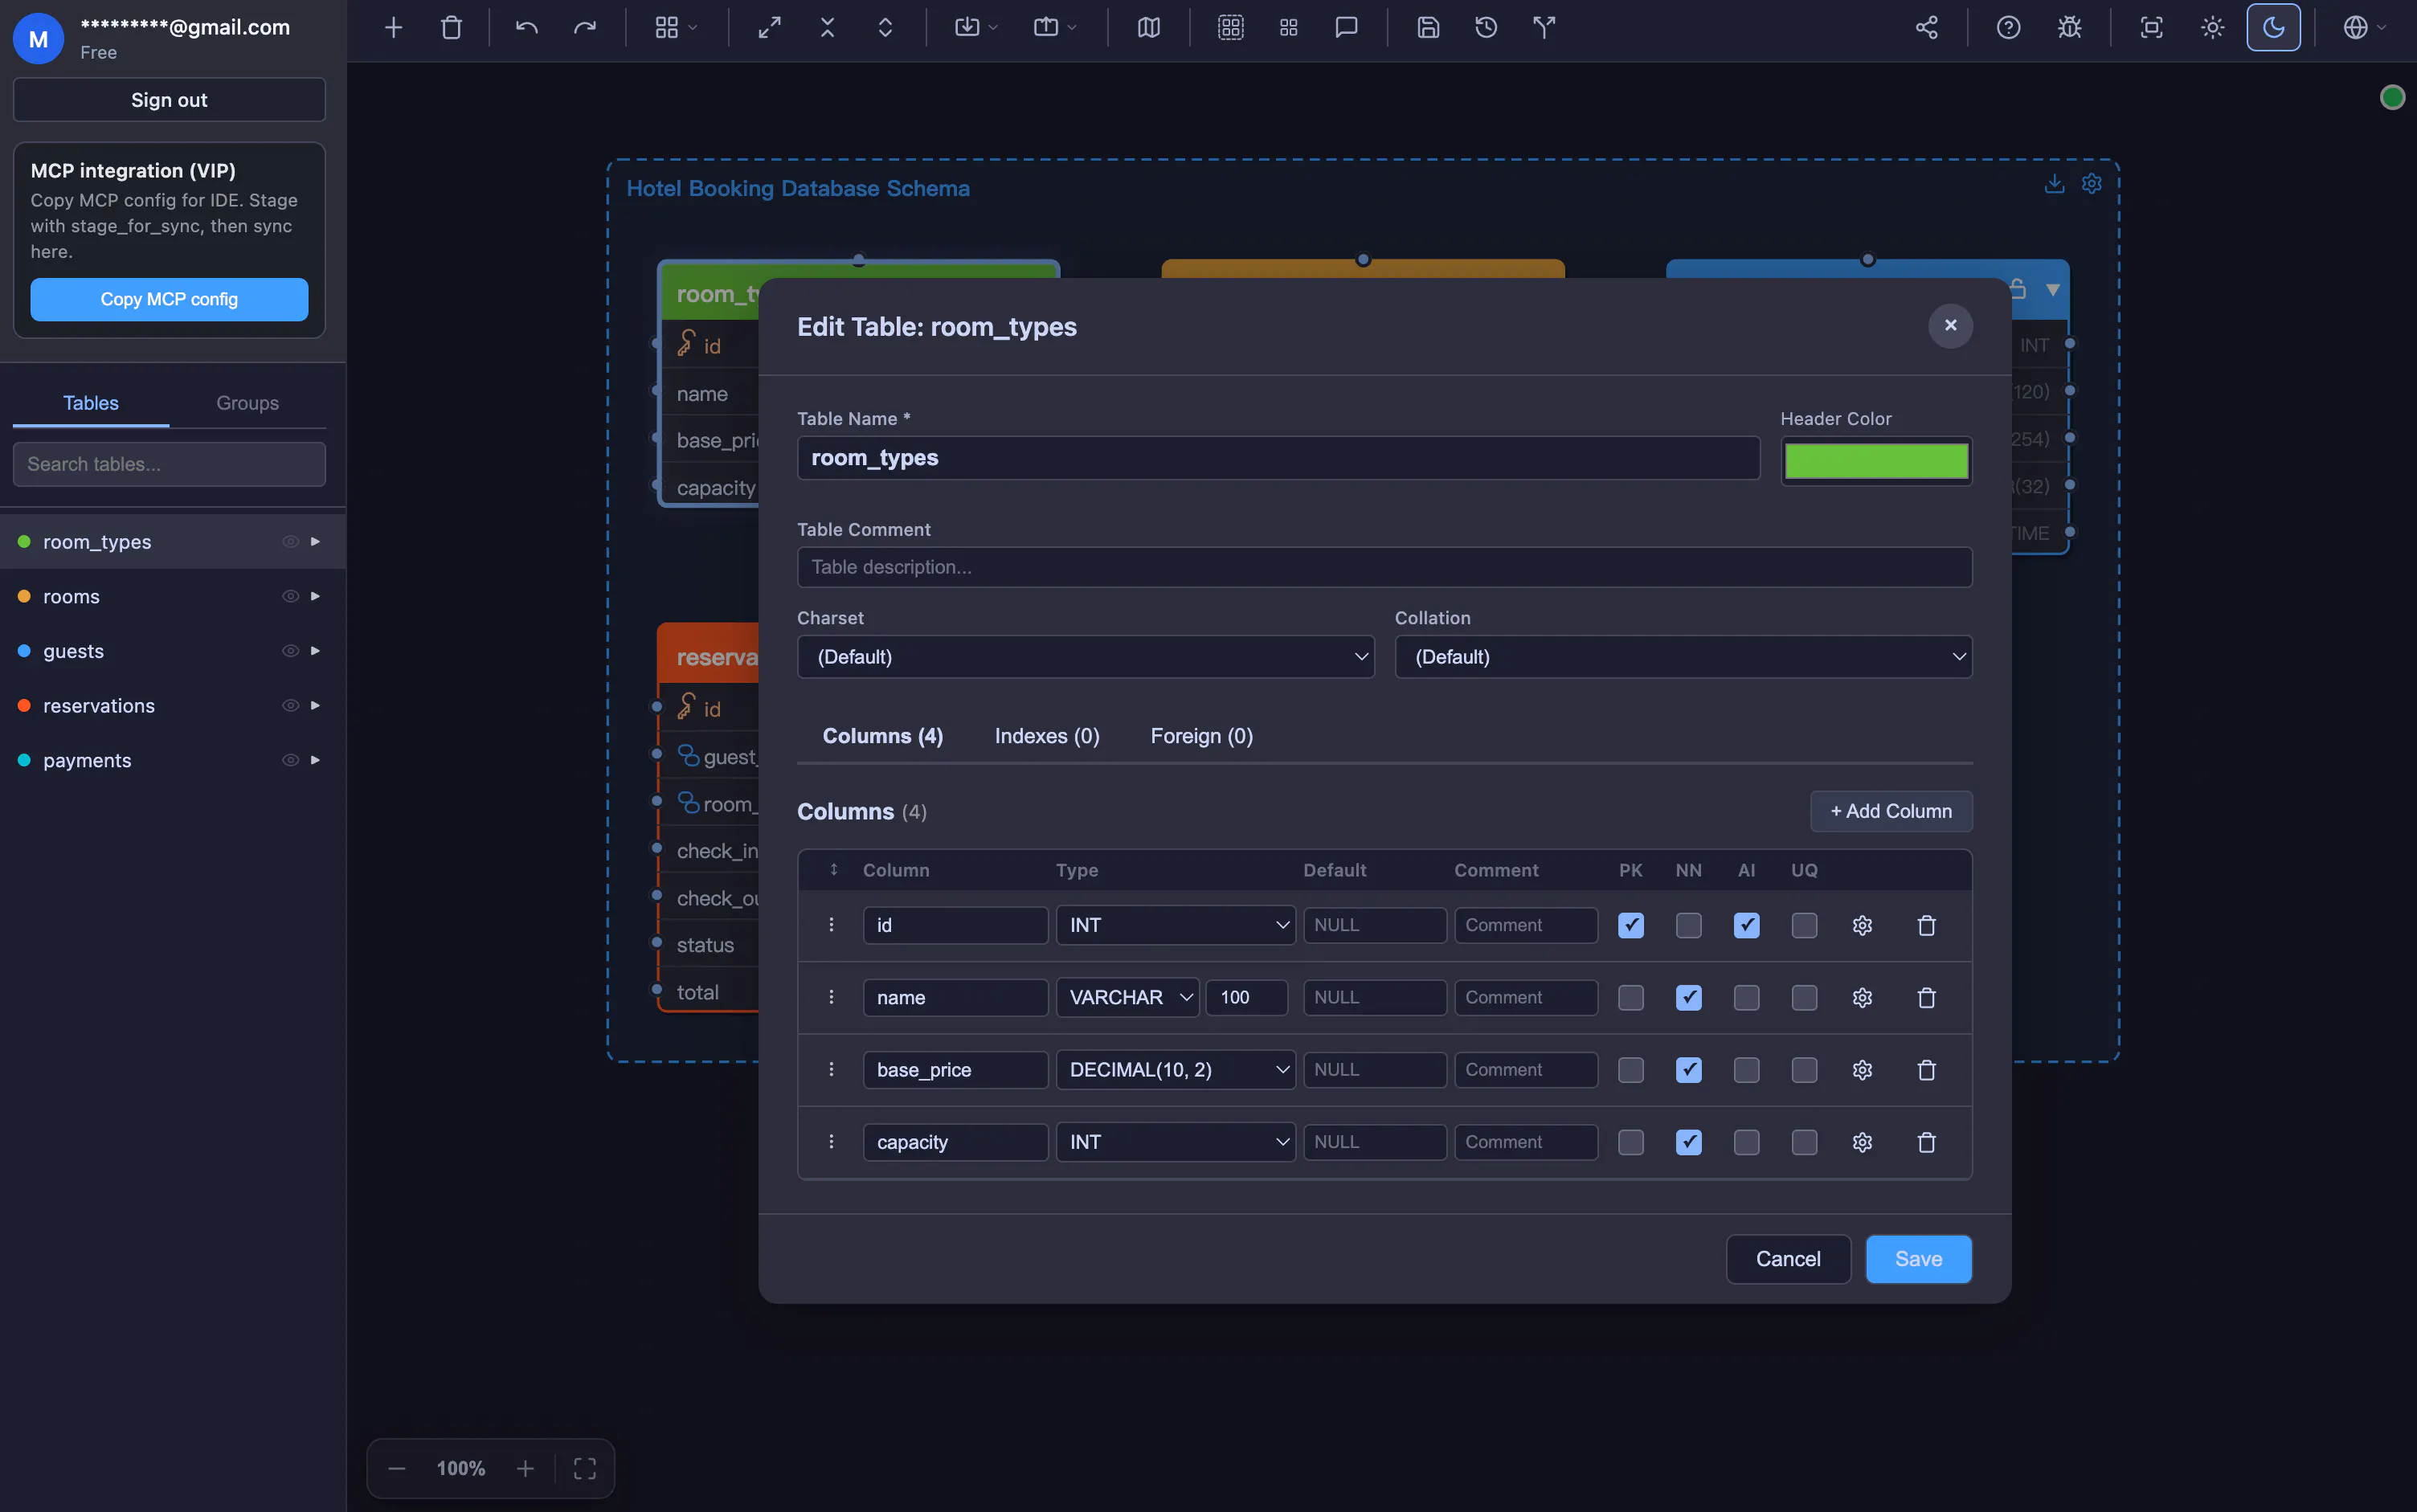Enable UQ checkbox for the name column
This screenshot has height=1512, width=2417.
(x=1805, y=998)
